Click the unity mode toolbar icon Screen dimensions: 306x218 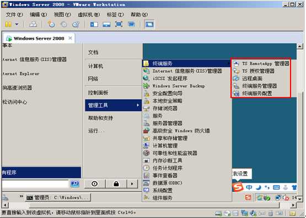(131, 24)
